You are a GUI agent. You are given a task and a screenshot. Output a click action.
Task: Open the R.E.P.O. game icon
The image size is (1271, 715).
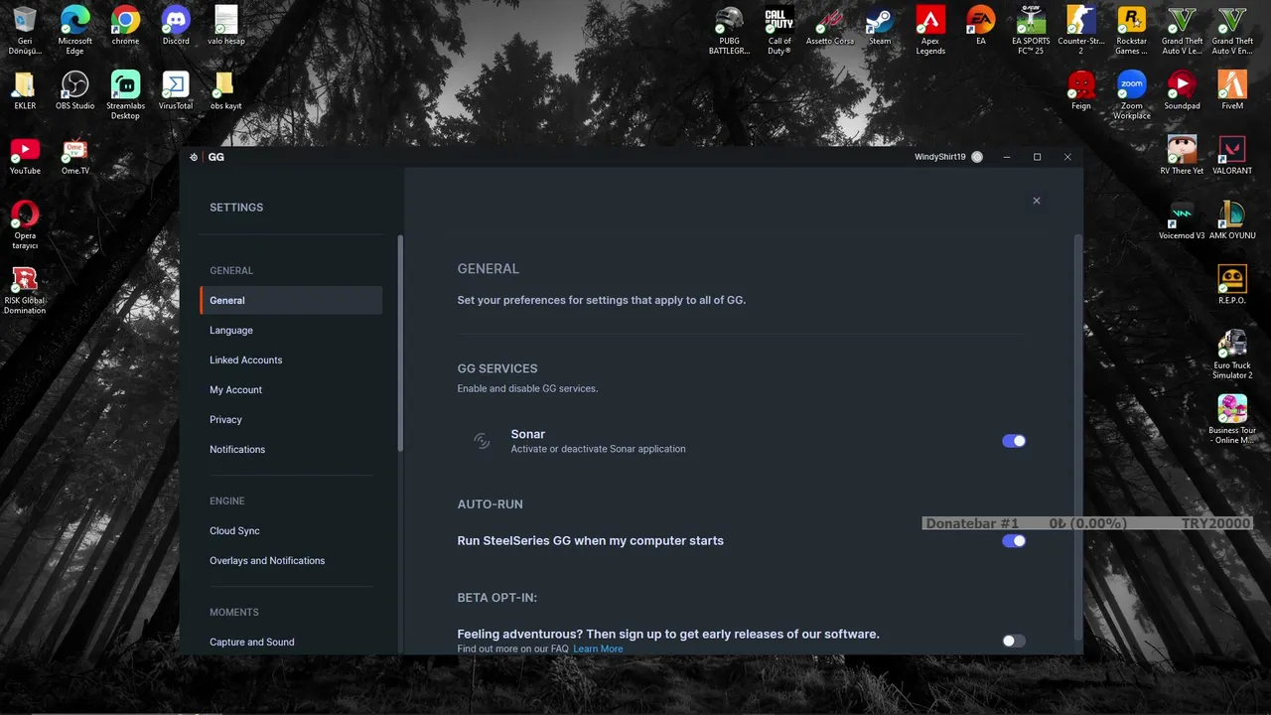(x=1232, y=280)
